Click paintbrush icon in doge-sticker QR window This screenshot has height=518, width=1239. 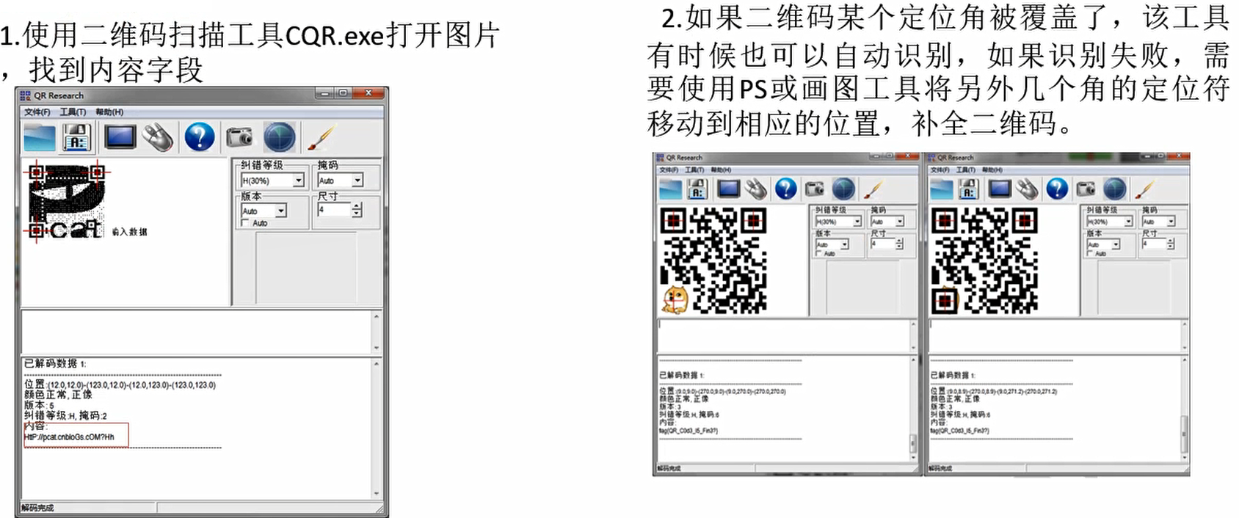(x=873, y=189)
